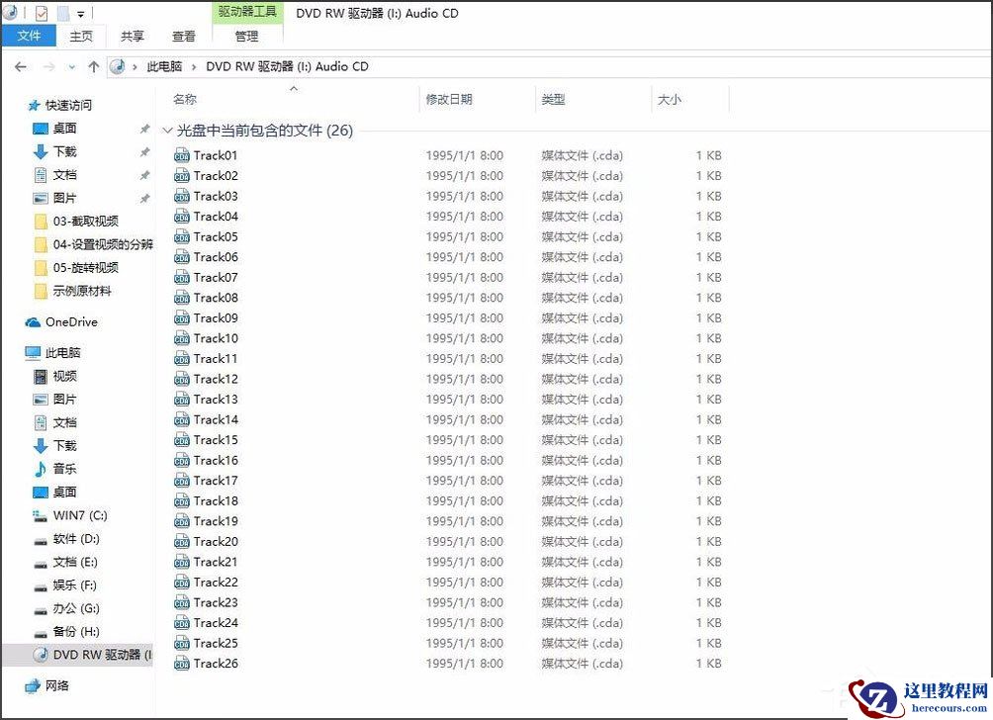Switch to the 查看 ribbon tab
The width and height of the screenshot is (993, 720).
tap(184, 36)
